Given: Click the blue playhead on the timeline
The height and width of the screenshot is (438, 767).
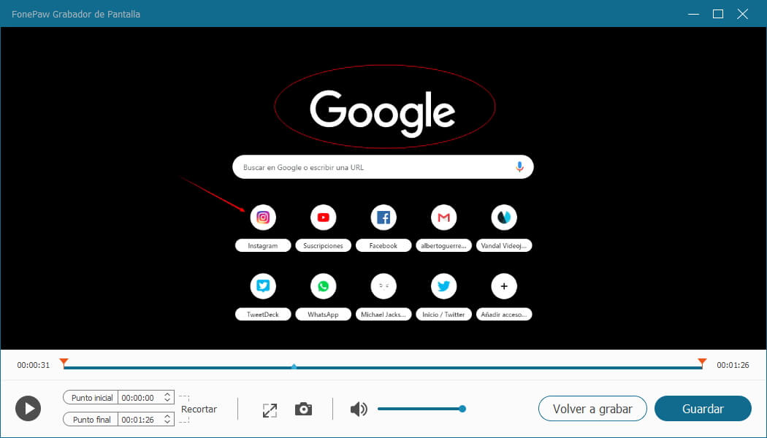Looking at the screenshot, I should pyautogui.click(x=294, y=366).
